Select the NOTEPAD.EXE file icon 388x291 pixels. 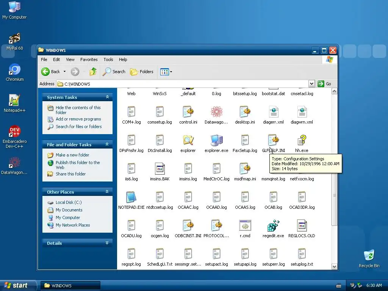click(x=131, y=197)
